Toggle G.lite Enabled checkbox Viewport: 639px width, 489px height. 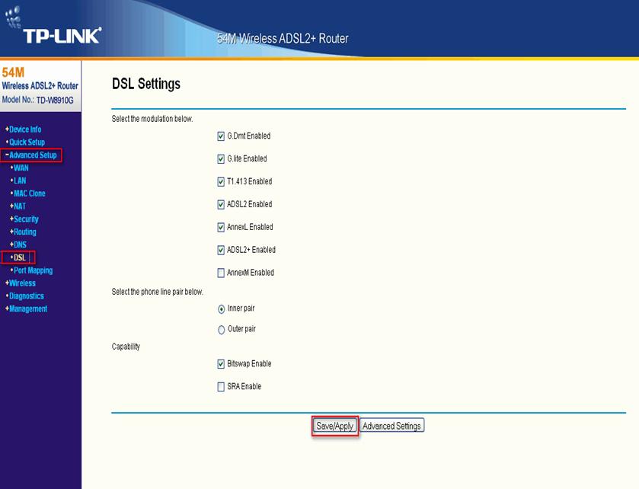click(221, 159)
